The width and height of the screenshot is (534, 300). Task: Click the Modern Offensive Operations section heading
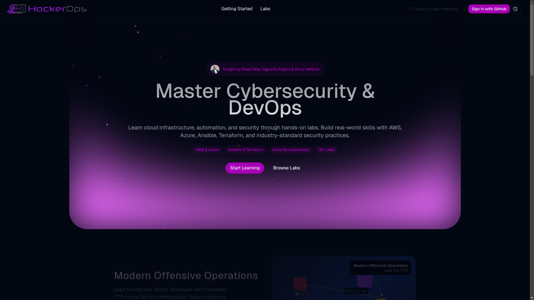[186, 276]
